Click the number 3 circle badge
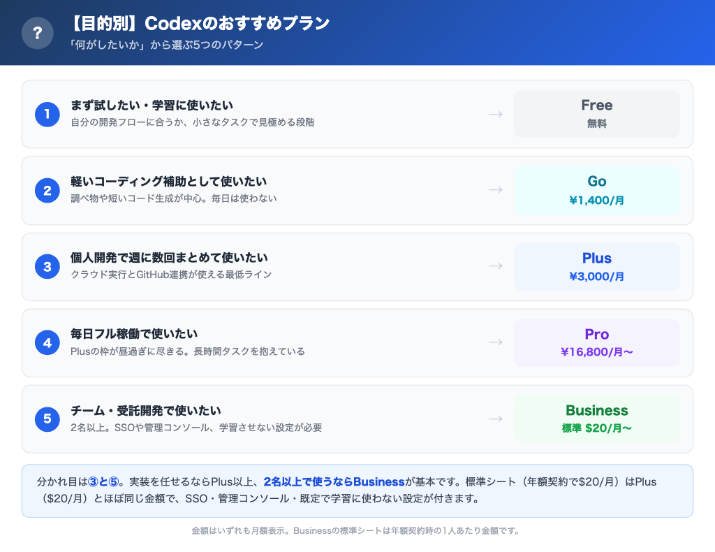Image resolution: width=715 pixels, height=552 pixels. coord(47,266)
